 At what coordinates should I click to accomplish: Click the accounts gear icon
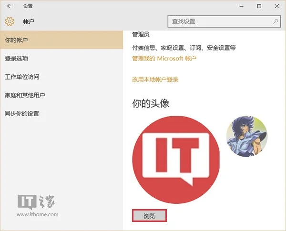tap(10, 21)
